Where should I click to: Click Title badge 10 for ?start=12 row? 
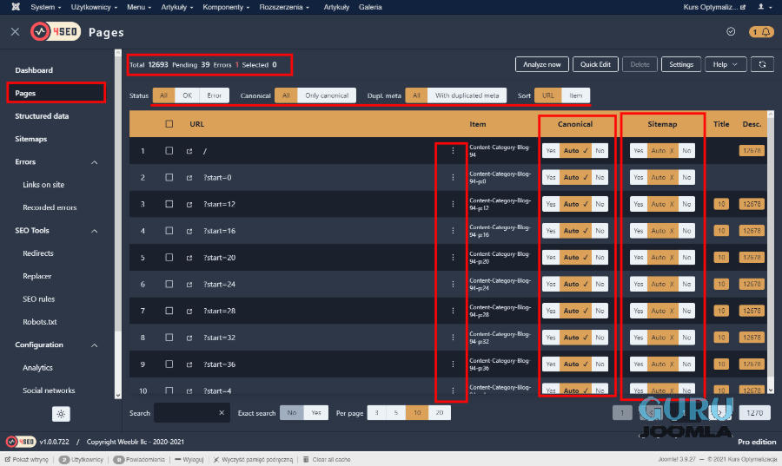tap(720, 204)
